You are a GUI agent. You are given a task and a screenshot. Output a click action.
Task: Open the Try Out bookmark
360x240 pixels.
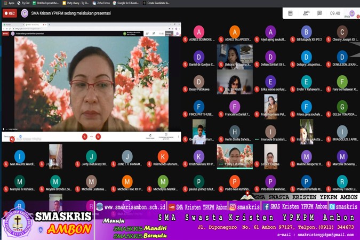tap(23, 3)
